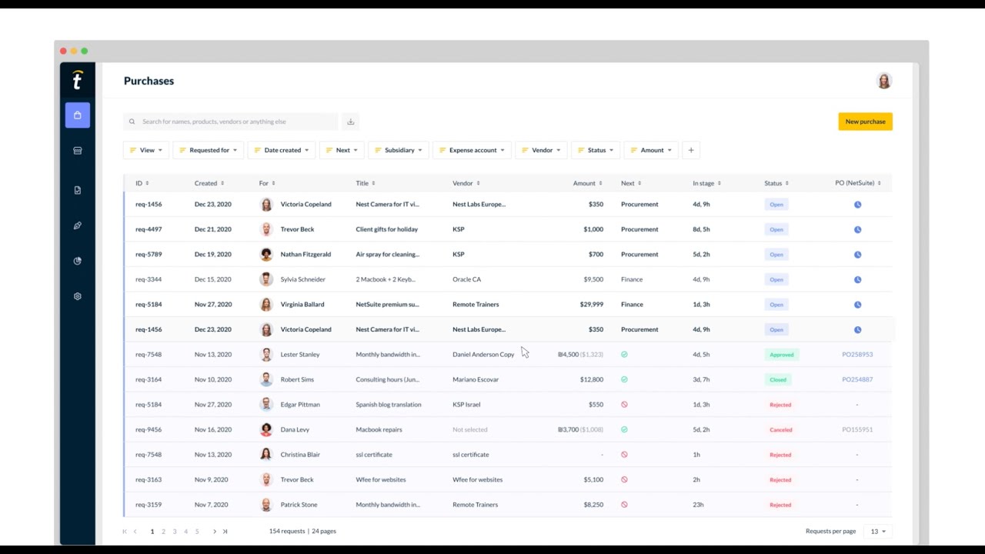This screenshot has height=554, width=985.
Task: Open the Purchases section in the sidebar
Action: coord(77,115)
